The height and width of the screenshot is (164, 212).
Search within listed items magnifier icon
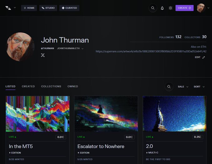169,87
